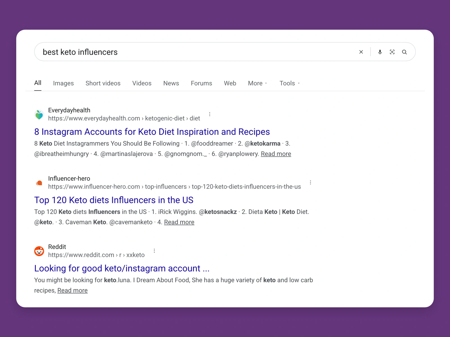450x337 pixels.
Task: Open the three-dot menu for the Influencer-hero result
Action: (310, 183)
